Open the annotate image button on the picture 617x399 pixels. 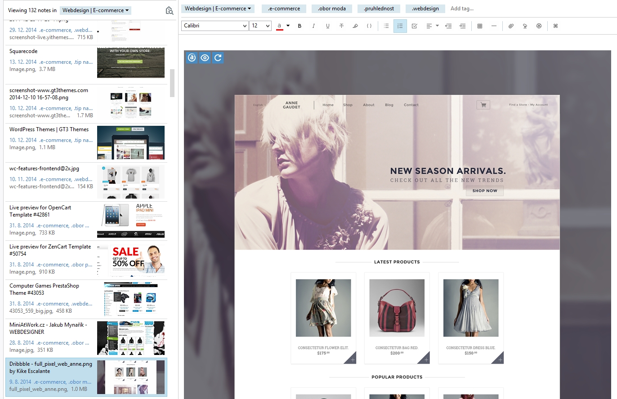coord(192,58)
